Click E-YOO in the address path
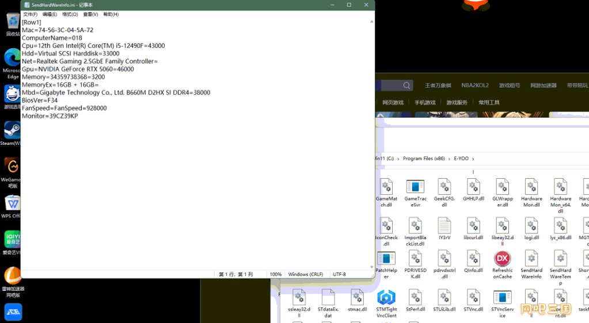 [461, 159]
